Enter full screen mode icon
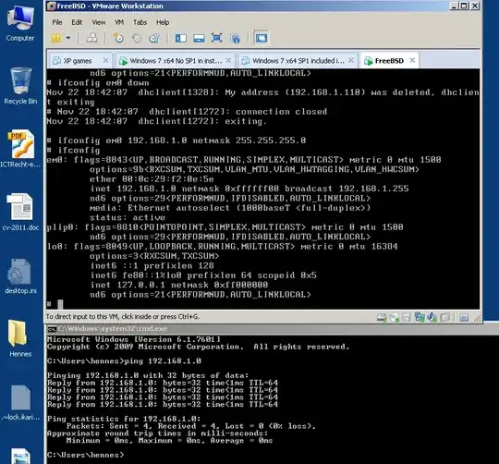 (x=217, y=38)
